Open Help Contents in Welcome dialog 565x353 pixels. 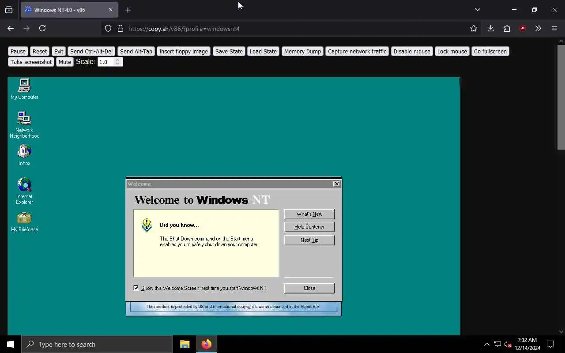pyautogui.click(x=309, y=227)
